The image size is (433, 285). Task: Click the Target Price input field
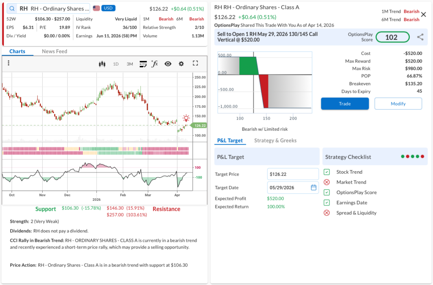click(x=293, y=174)
